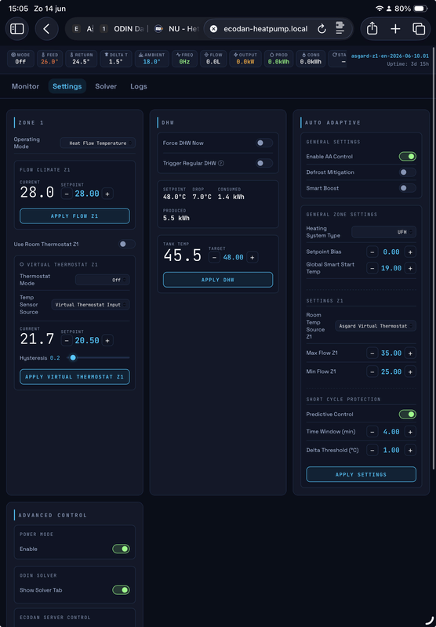Turn on Defrost Mitigation toggle
The image size is (436, 627).
(x=407, y=172)
